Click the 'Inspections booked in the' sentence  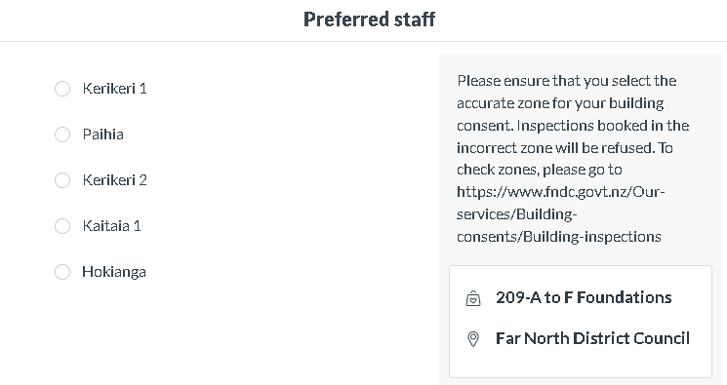(603, 126)
